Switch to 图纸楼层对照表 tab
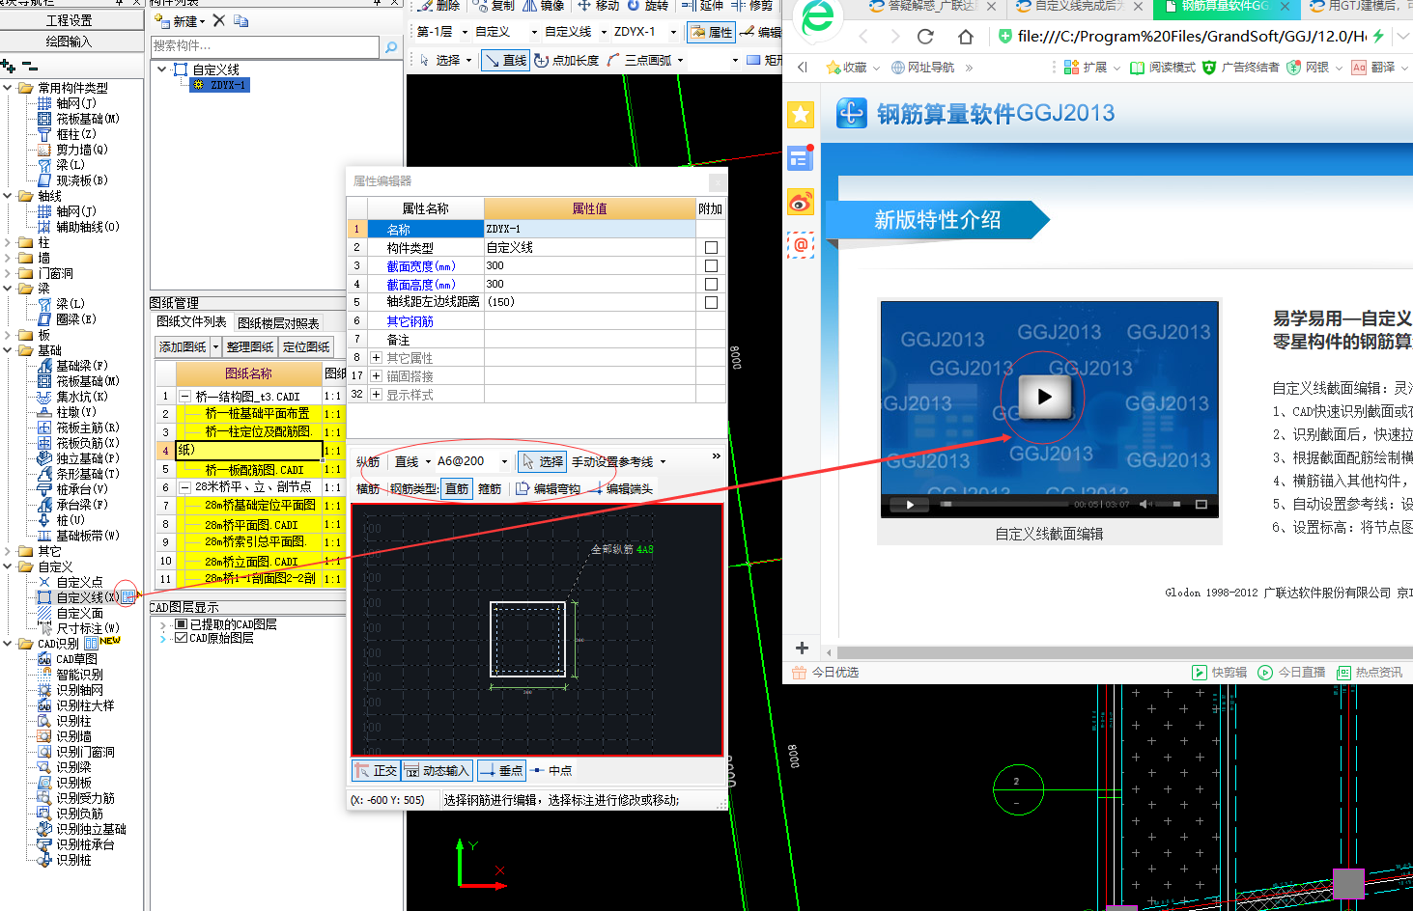 (278, 322)
